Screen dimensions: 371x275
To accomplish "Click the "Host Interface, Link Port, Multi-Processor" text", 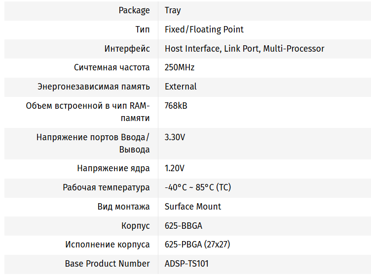I will pos(244,49).
